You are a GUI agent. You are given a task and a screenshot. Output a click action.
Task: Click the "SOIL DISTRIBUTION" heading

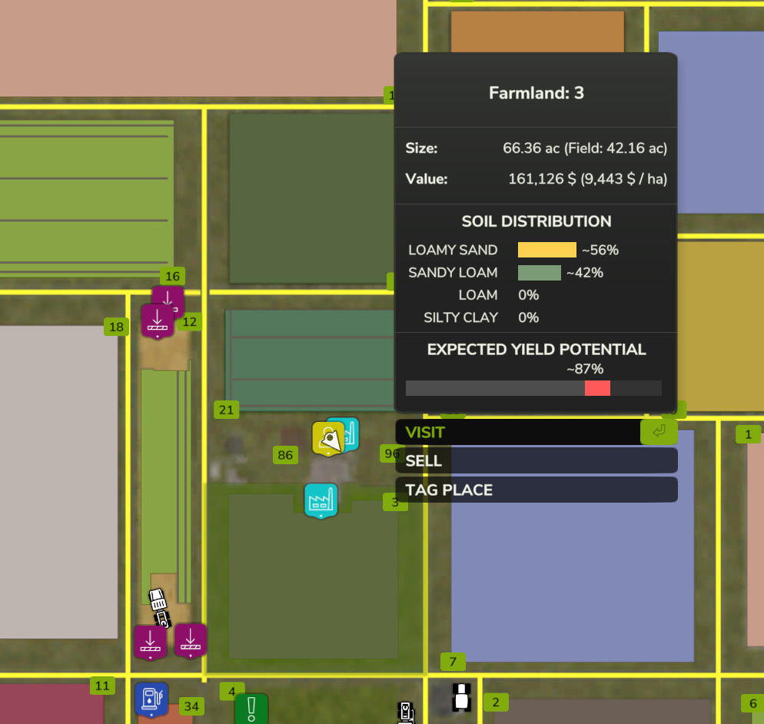(x=536, y=221)
